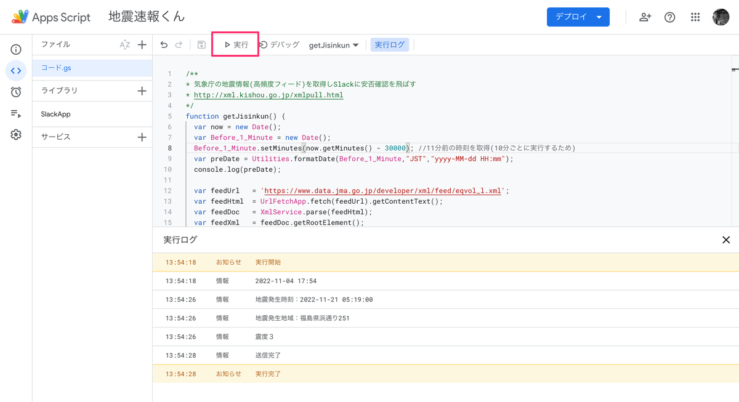Select the コード.gs file
This screenshot has height=402, width=739.
92,68
